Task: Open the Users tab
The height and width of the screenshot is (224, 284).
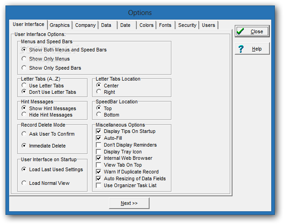Action: [208, 25]
